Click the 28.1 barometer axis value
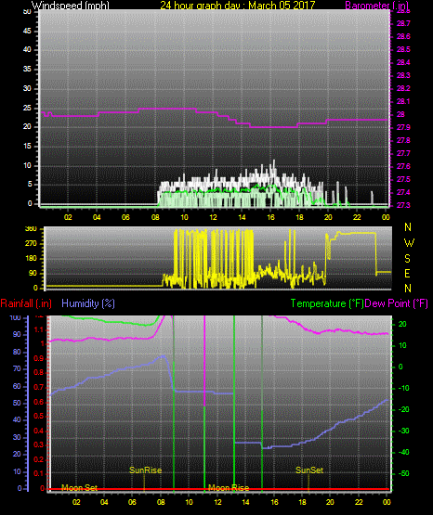The image size is (433, 515). 403,101
